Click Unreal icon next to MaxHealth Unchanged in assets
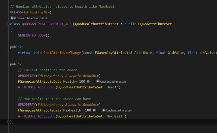Viewport: 217px width, 133px height. [x=104, y=110]
